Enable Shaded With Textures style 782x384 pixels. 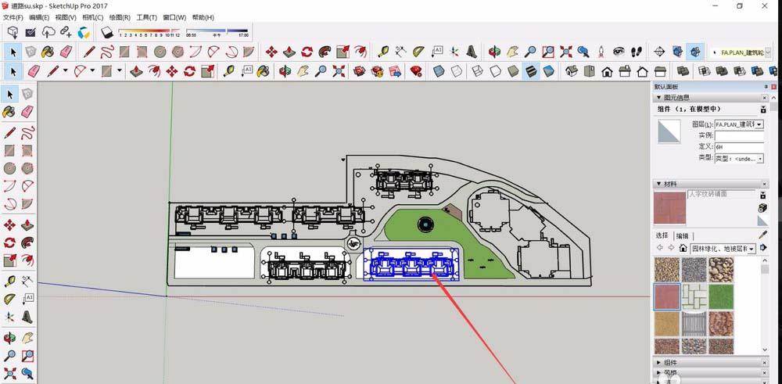point(531,71)
